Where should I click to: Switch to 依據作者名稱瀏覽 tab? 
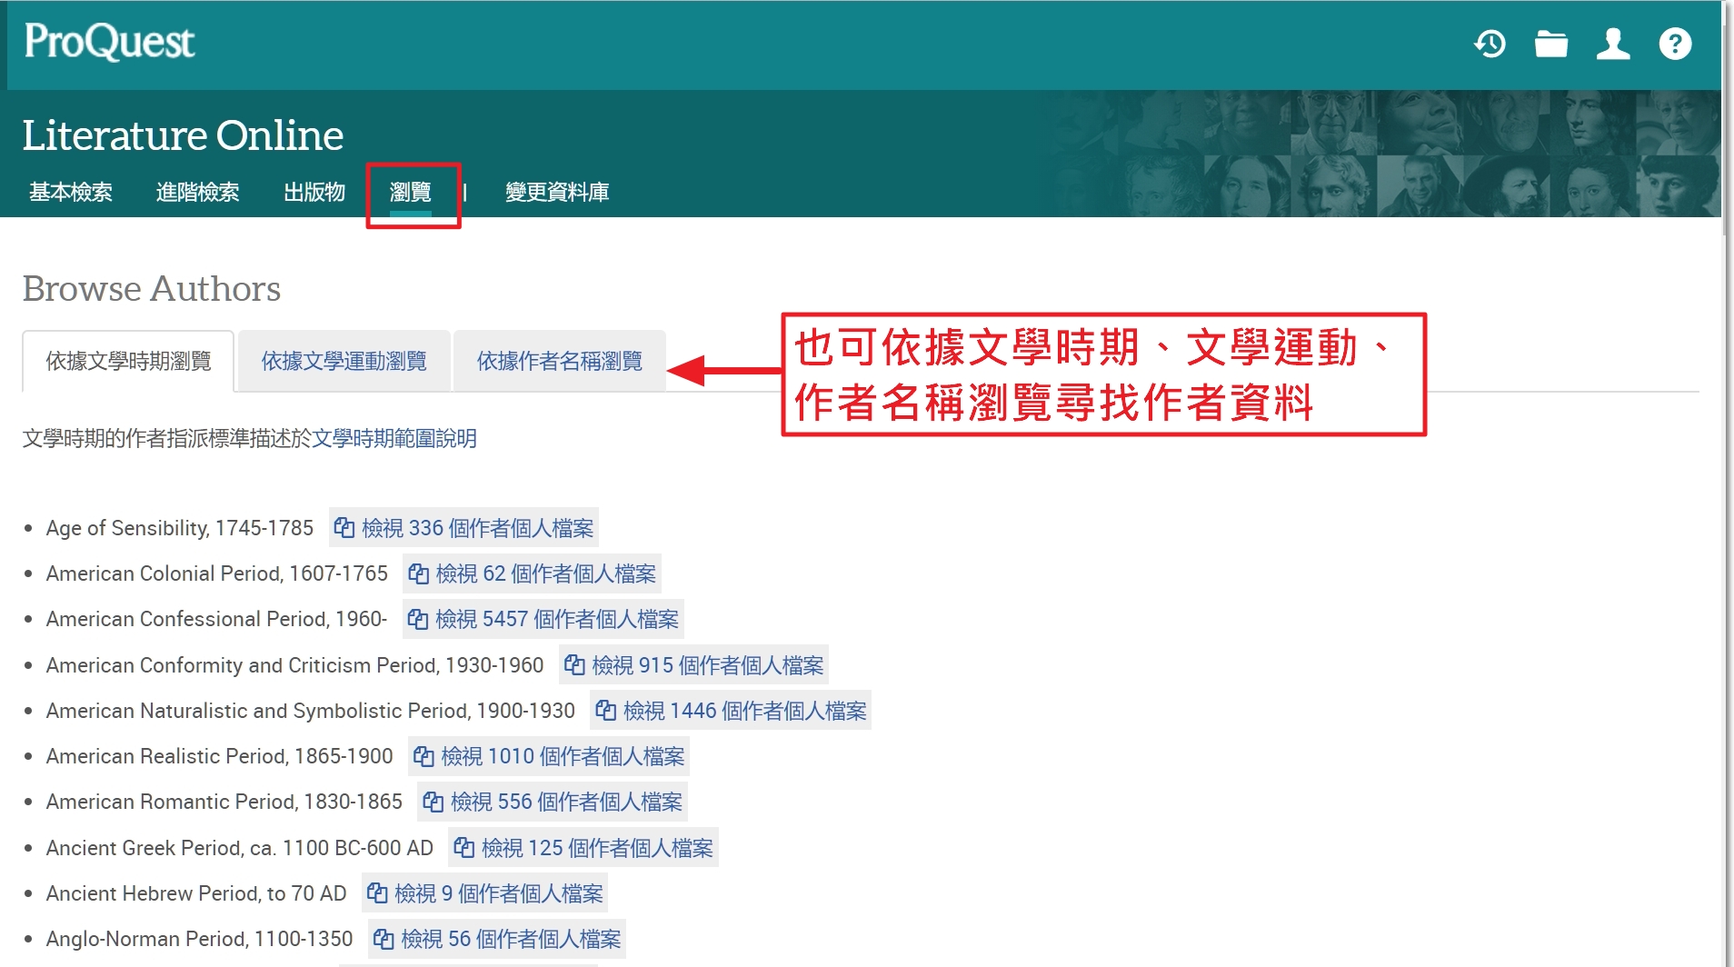560,362
